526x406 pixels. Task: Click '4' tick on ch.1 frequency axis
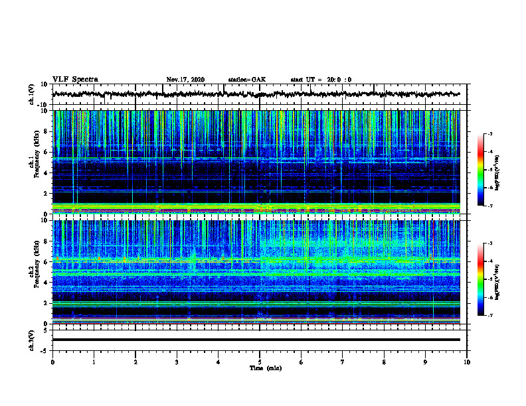tap(46, 173)
